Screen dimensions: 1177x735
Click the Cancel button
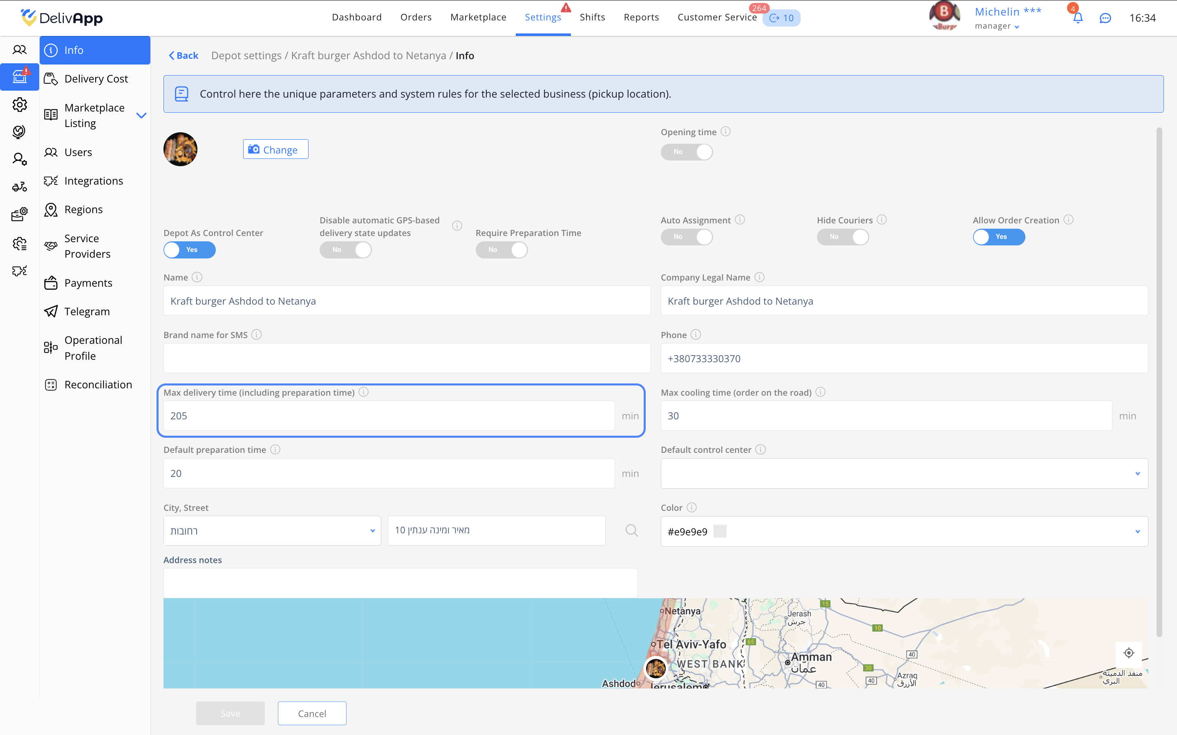(312, 713)
